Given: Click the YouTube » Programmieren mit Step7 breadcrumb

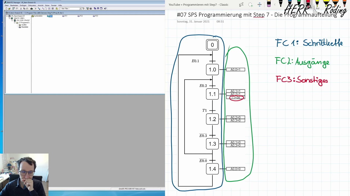Looking at the screenshot, I should pyautogui.click(x=199, y=5).
